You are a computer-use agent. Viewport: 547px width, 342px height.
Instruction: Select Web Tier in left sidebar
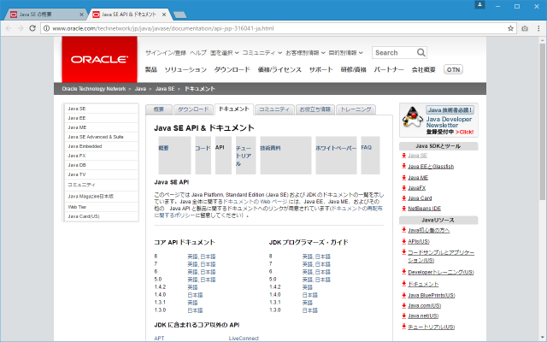[101, 207]
